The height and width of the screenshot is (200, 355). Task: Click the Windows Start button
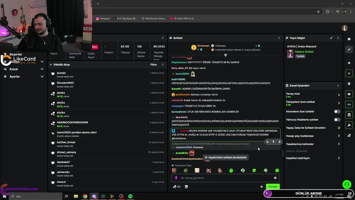pyautogui.click(x=4, y=196)
